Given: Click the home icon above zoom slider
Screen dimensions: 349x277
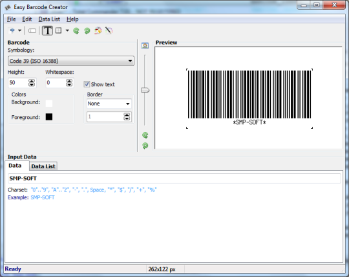Looking at the screenshot, I should [x=145, y=45].
